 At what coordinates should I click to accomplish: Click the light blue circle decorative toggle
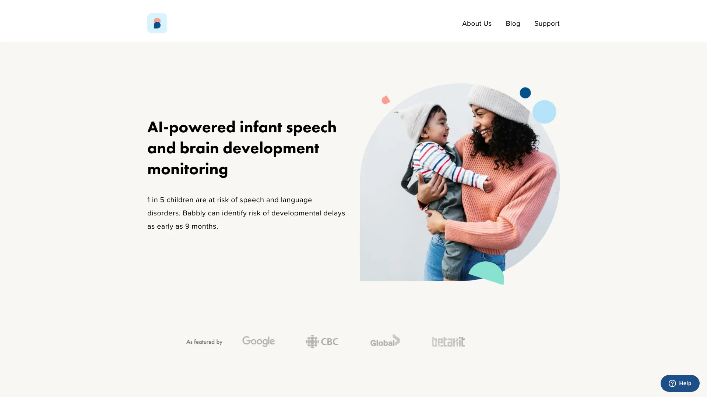[x=544, y=112]
